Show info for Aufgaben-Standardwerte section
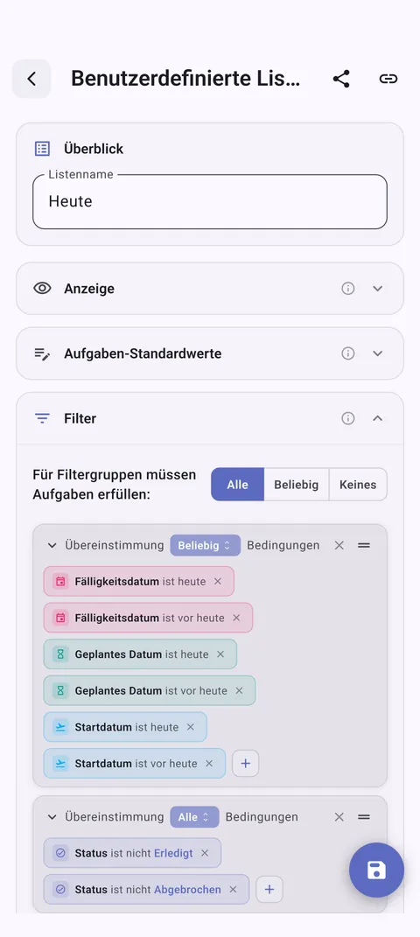This screenshot has width=420, height=937. tap(347, 353)
